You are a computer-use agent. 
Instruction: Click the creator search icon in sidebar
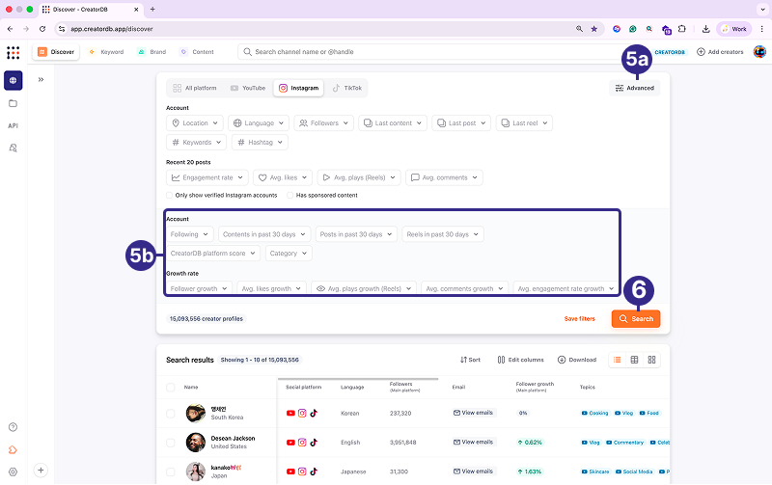(14, 148)
